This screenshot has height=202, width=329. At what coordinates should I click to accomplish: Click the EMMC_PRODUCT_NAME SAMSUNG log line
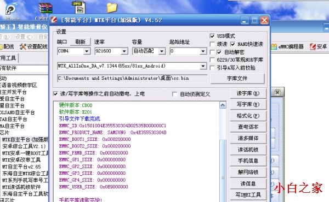point(112,133)
